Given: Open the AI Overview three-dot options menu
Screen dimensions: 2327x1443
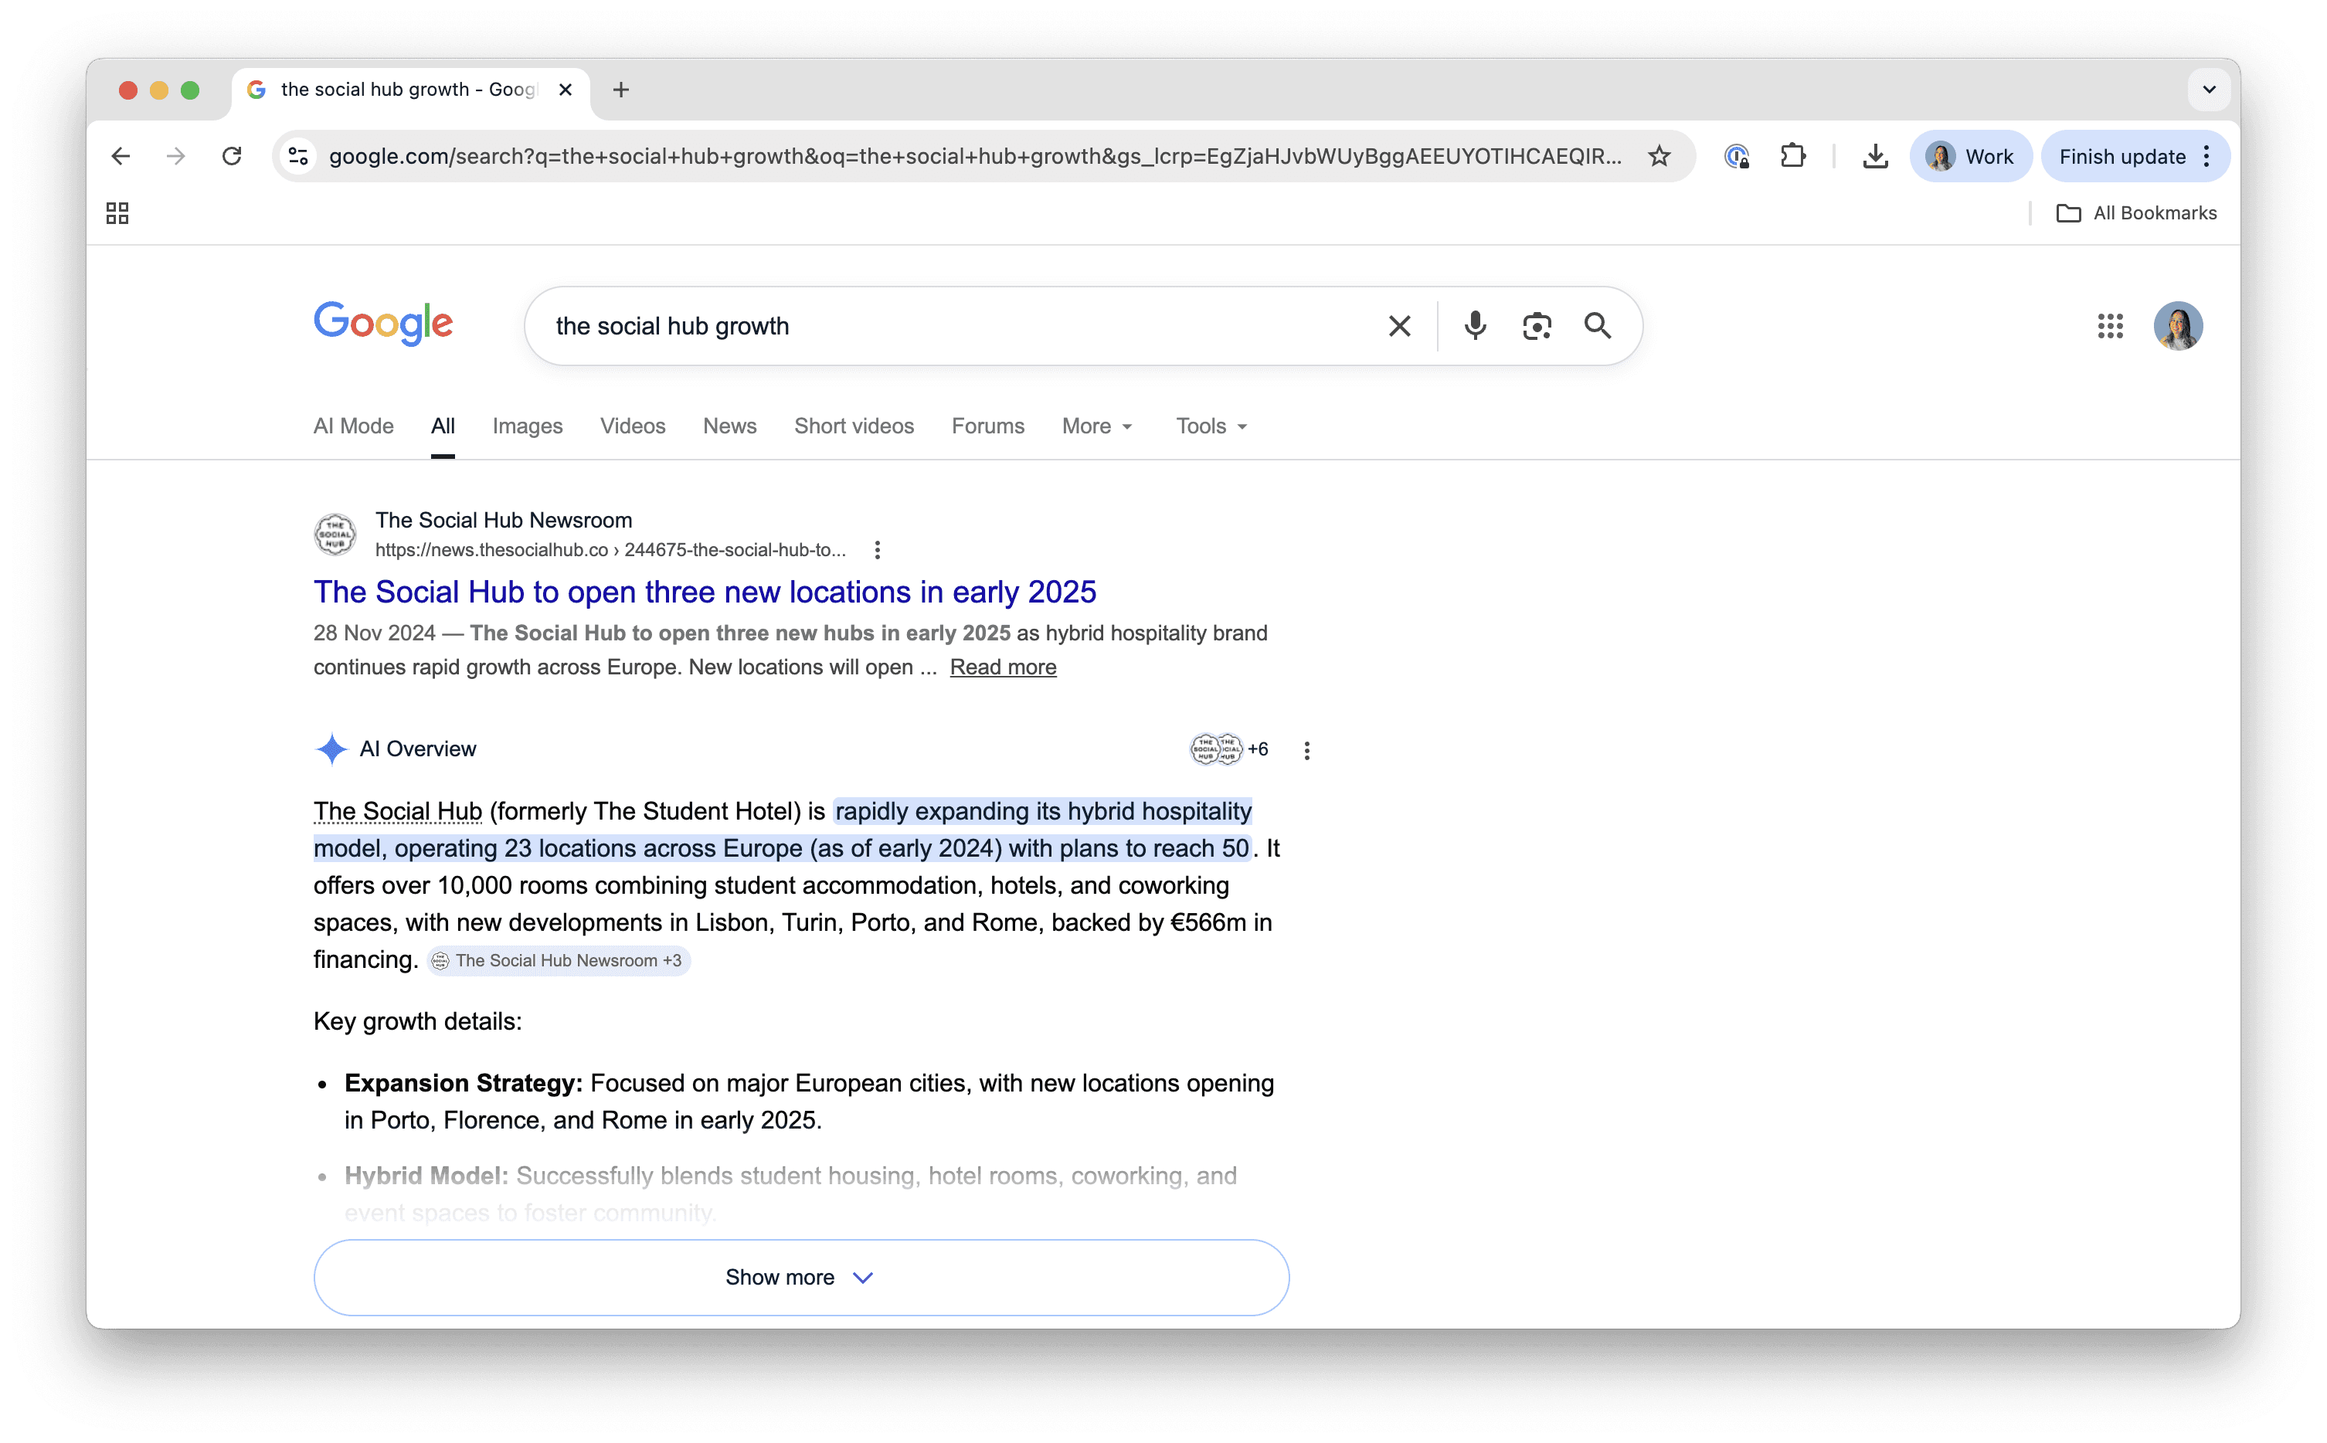Looking at the screenshot, I should [1306, 751].
